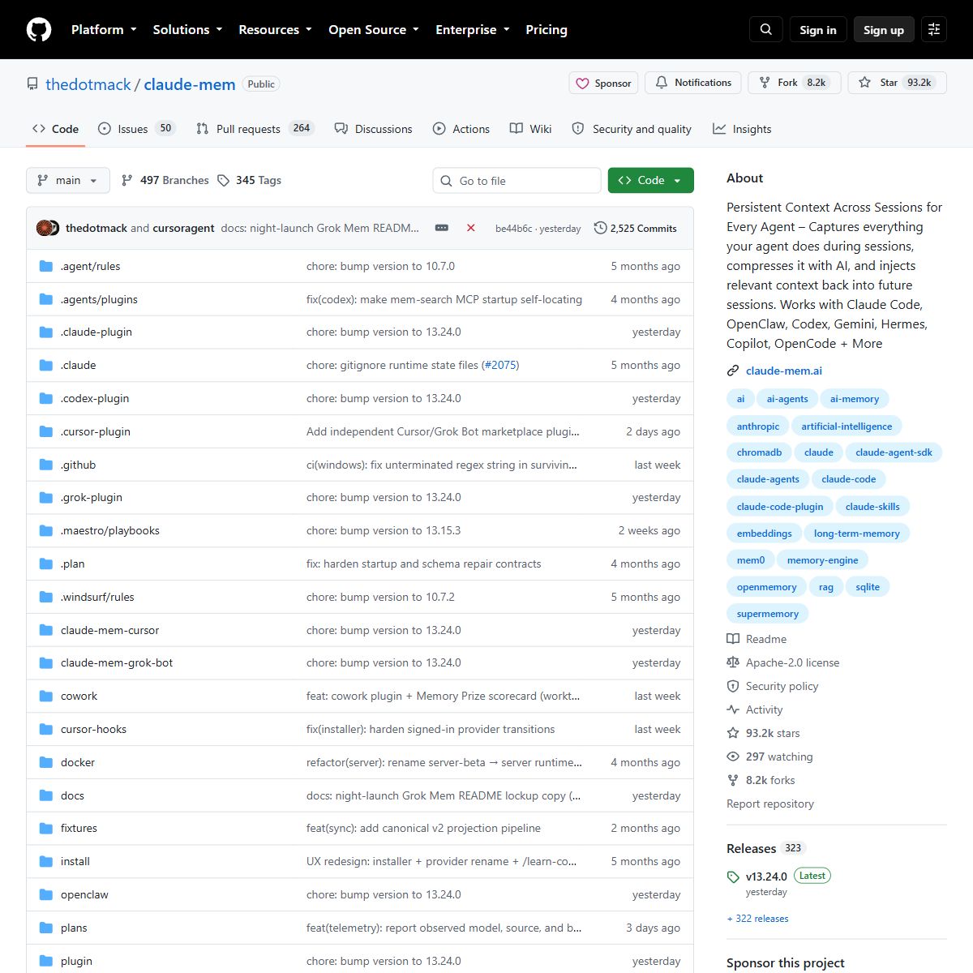This screenshot has height=973, width=973.
Task: Click the Notifications bell button
Action: coord(693,83)
